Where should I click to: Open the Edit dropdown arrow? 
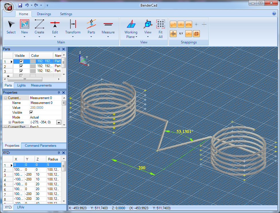tap(55, 37)
